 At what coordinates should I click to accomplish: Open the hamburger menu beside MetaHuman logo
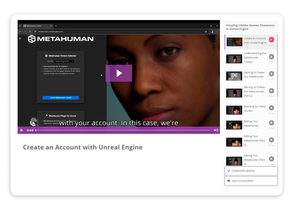20,38
